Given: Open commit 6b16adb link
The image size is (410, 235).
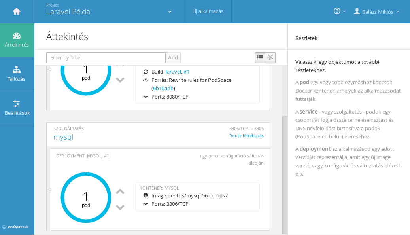Looking at the screenshot, I should point(163,89).
